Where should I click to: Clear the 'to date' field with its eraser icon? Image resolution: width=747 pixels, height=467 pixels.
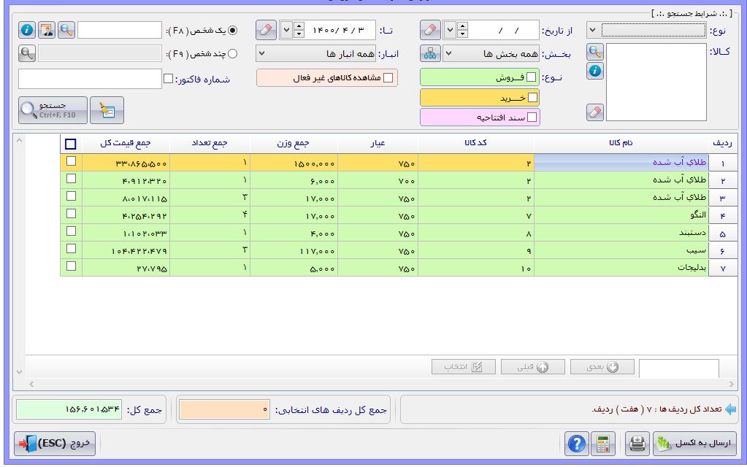[x=267, y=30]
